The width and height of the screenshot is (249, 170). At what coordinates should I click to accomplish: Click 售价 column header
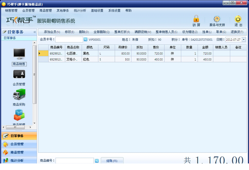pyautogui.click(x=156, y=47)
